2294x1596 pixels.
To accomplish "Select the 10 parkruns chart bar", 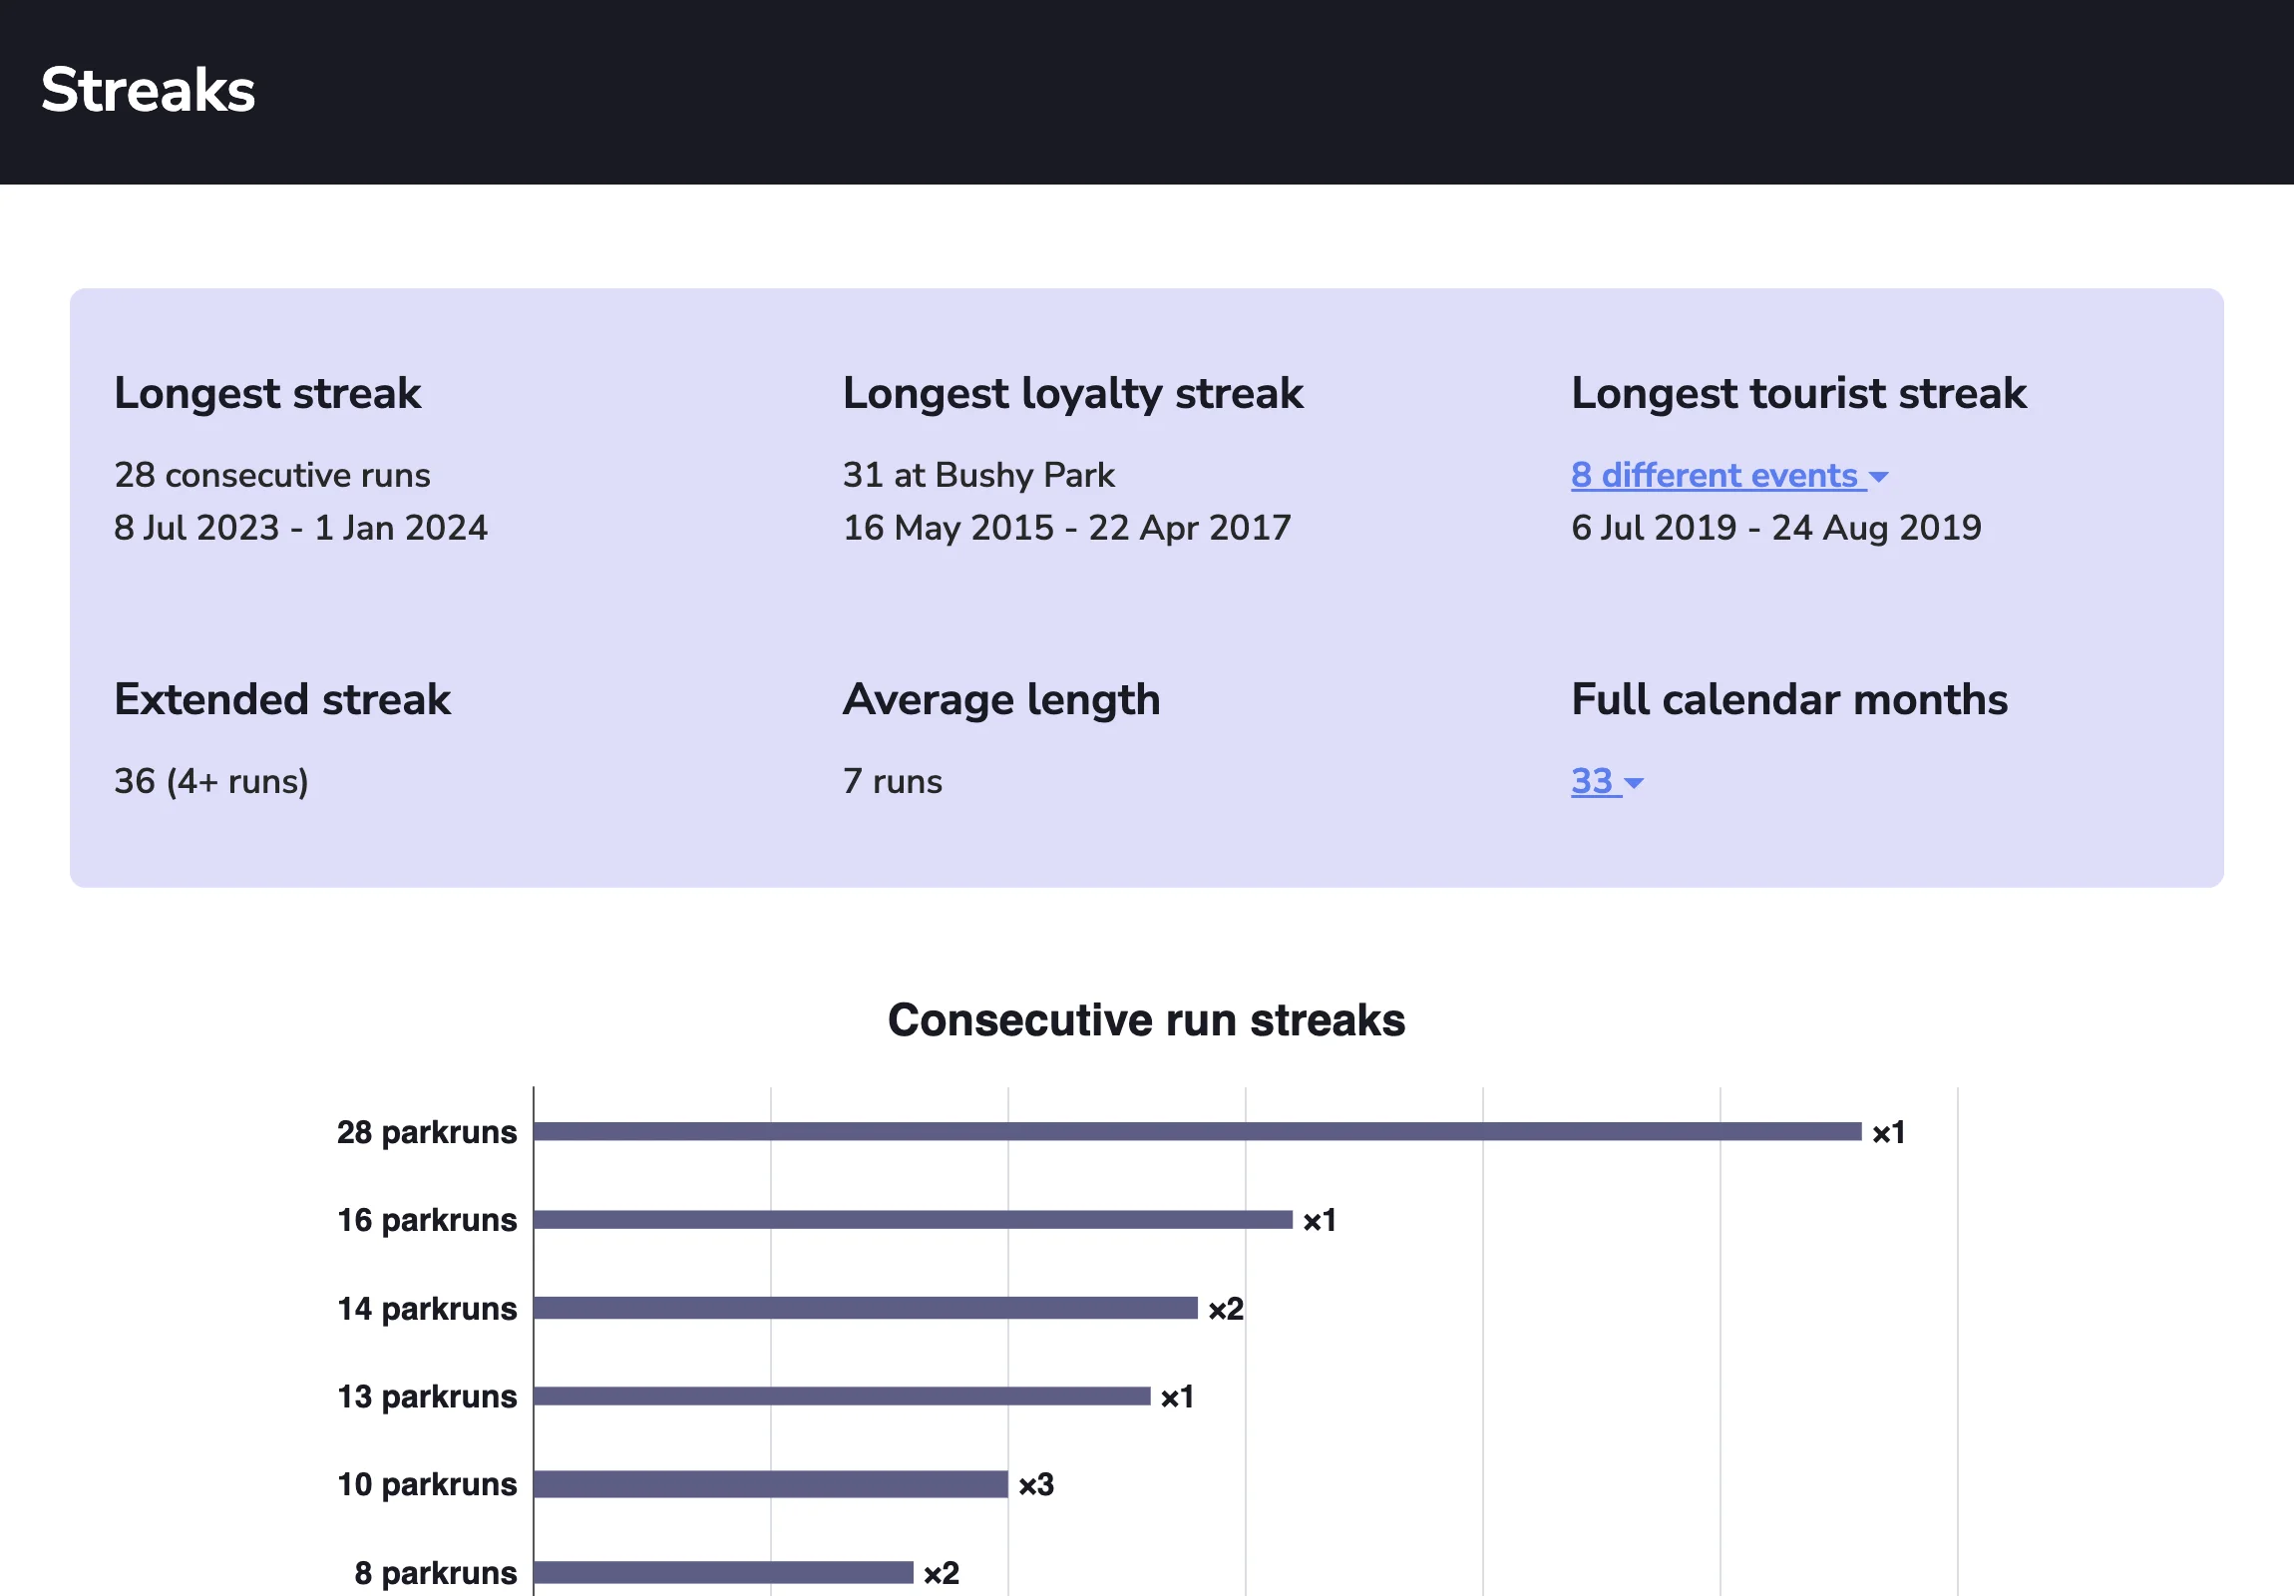I will 769,1484.
